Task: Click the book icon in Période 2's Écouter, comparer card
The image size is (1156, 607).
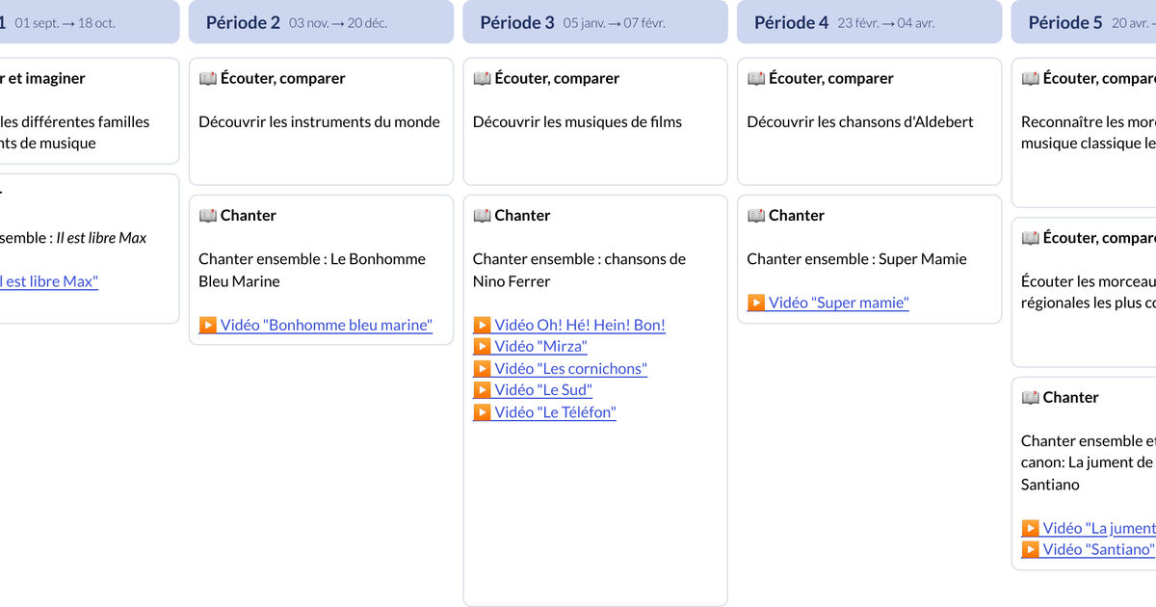Action: tap(208, 79)
